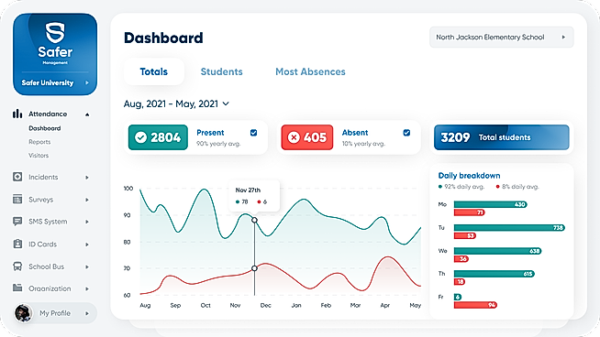Open My Profile avatar photo
Viewport: 600px width, 337px height.
(x=23, y=313)
